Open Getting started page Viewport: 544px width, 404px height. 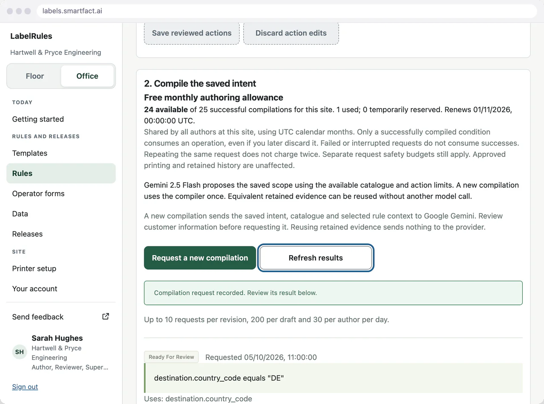pos(61,119)
